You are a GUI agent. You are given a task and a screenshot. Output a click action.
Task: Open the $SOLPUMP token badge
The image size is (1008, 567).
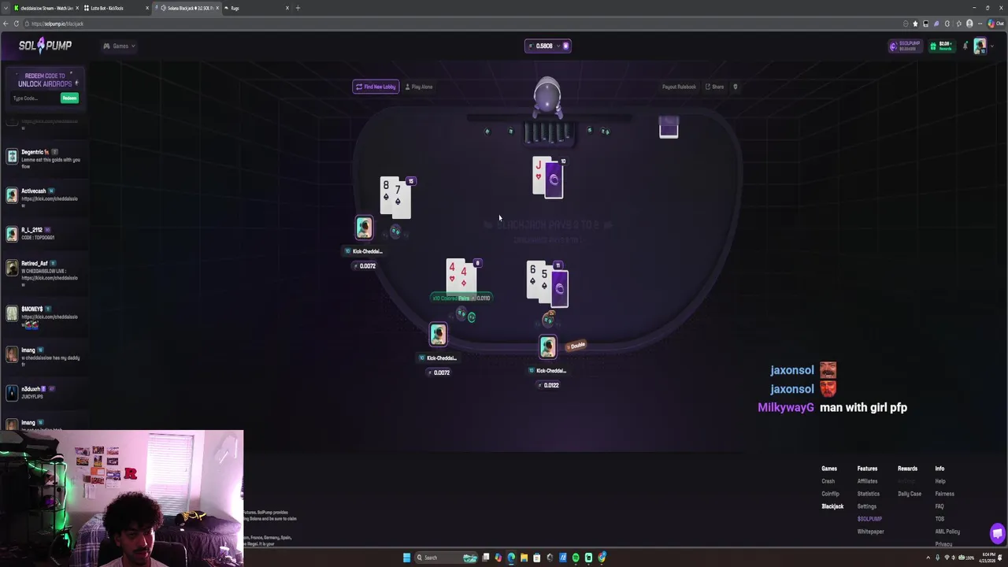[x=906, y=46]
